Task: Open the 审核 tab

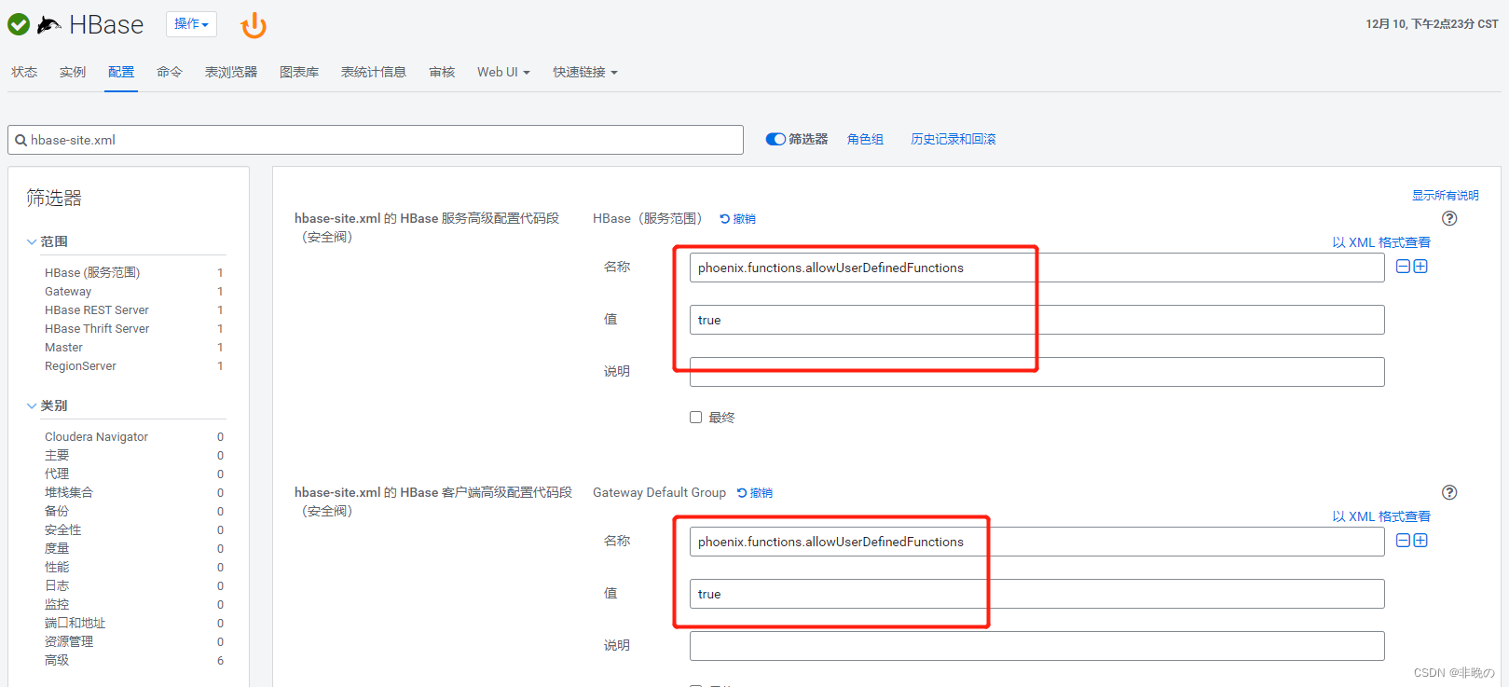Action: [442, 72]
